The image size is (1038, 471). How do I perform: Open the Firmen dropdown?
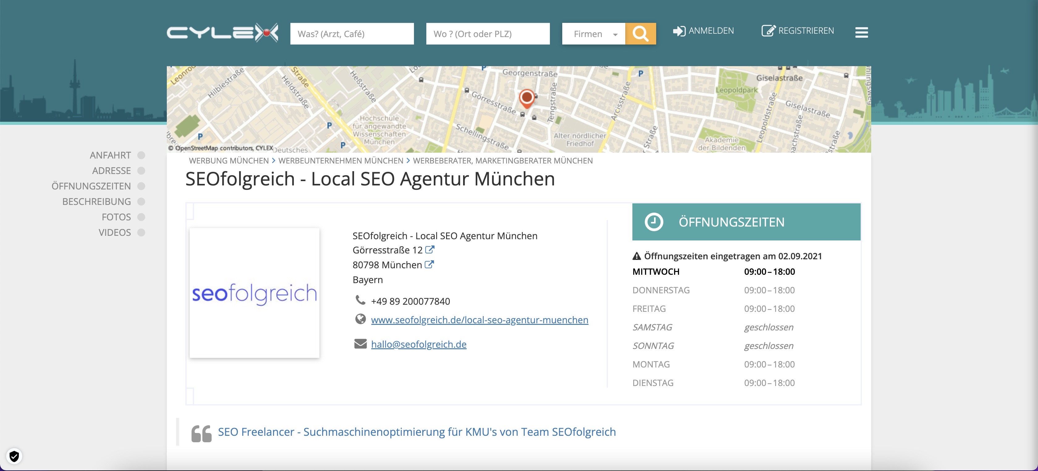(593, 33)
